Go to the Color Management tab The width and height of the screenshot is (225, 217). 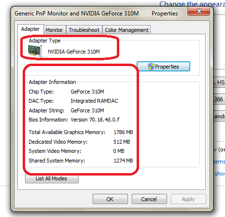click(x=127, y=30)
